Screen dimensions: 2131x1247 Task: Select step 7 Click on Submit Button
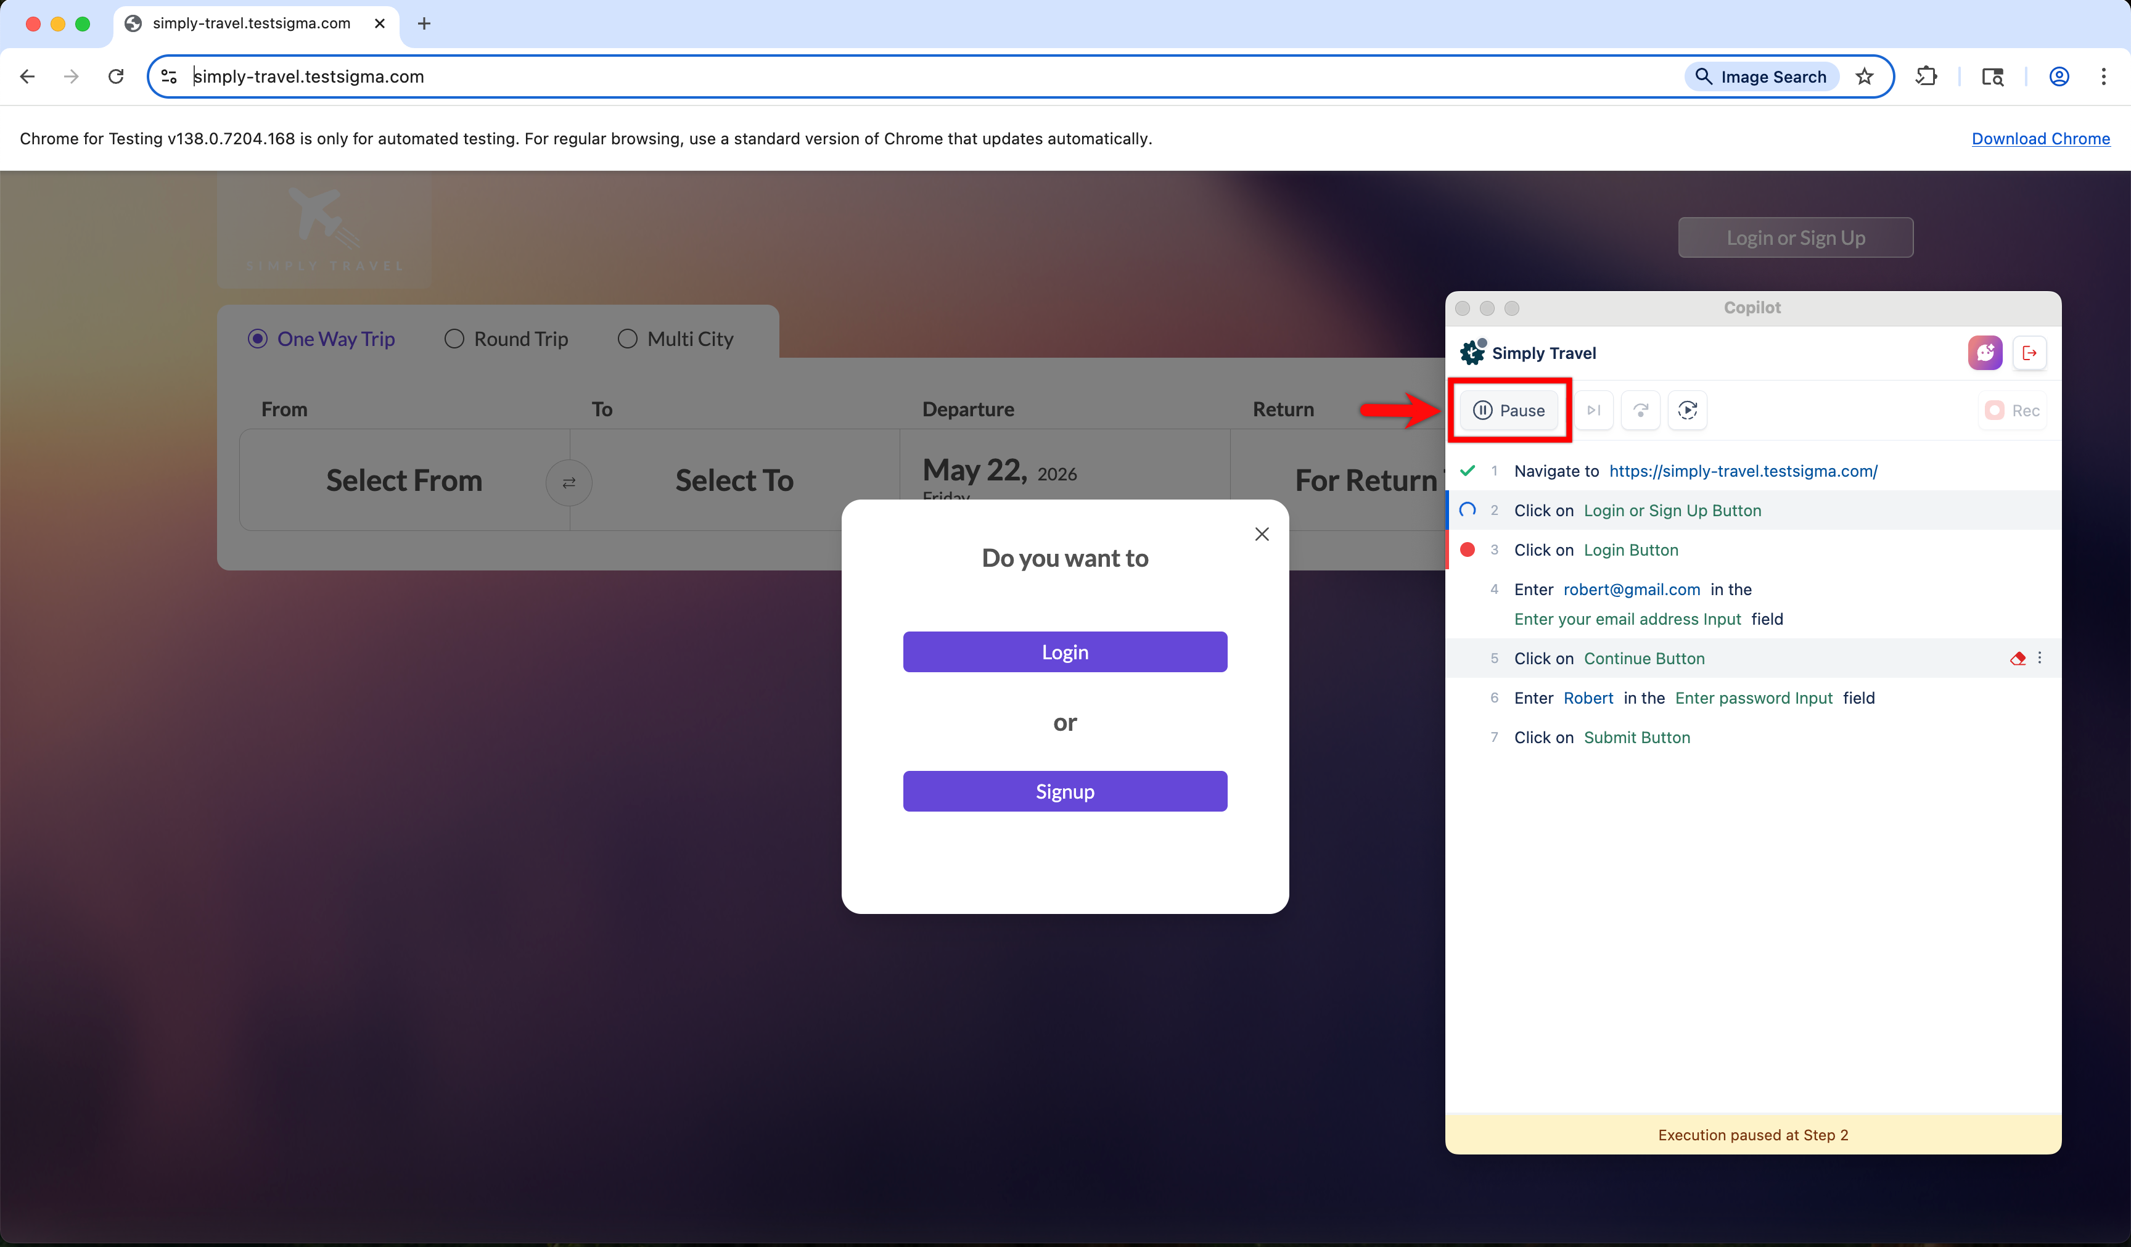click(1753, 738)
